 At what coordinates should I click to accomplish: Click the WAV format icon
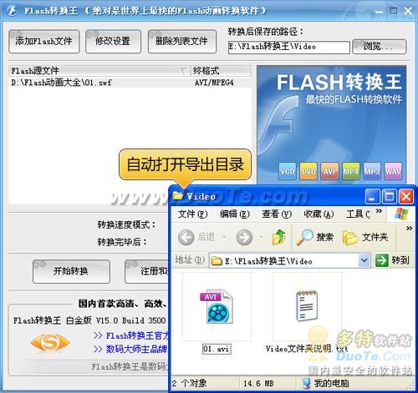tap(393, 171)
